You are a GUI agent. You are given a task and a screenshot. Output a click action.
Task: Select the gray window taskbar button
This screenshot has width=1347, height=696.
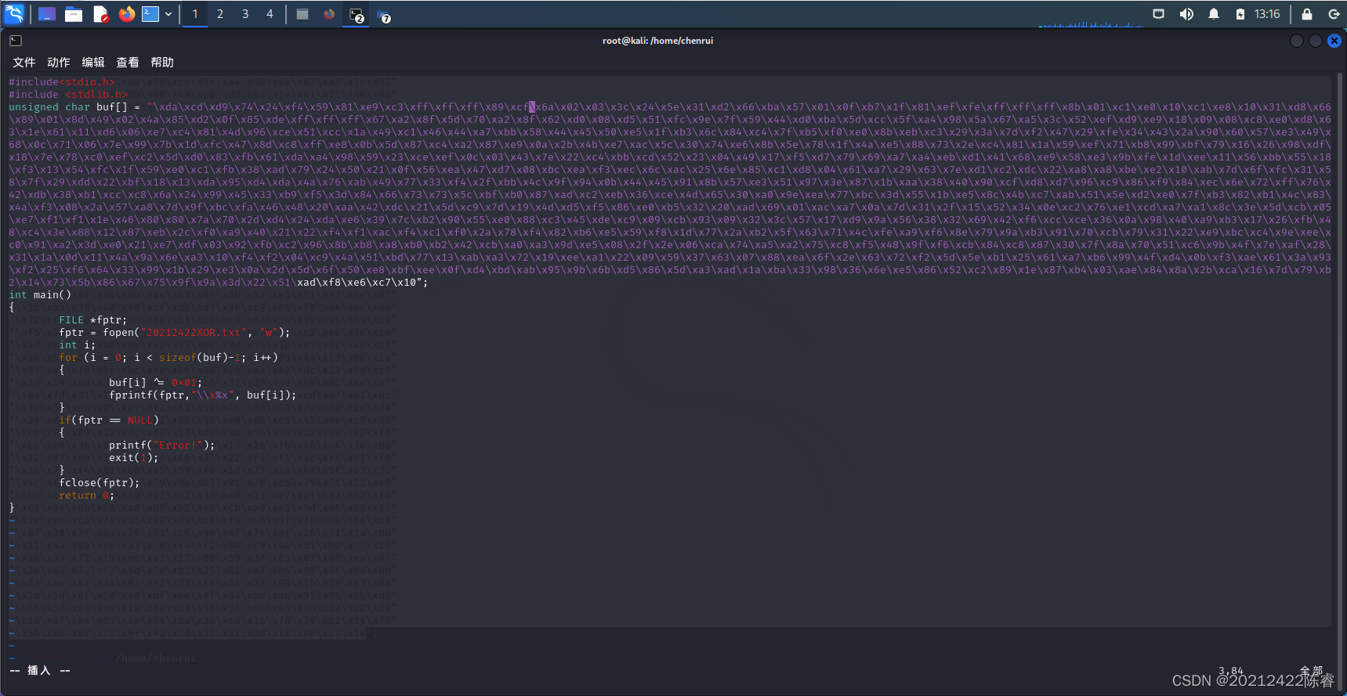pos(302,14)
